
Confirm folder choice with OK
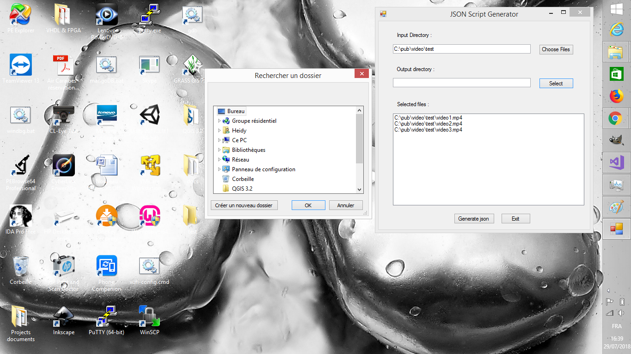(308, 205)
